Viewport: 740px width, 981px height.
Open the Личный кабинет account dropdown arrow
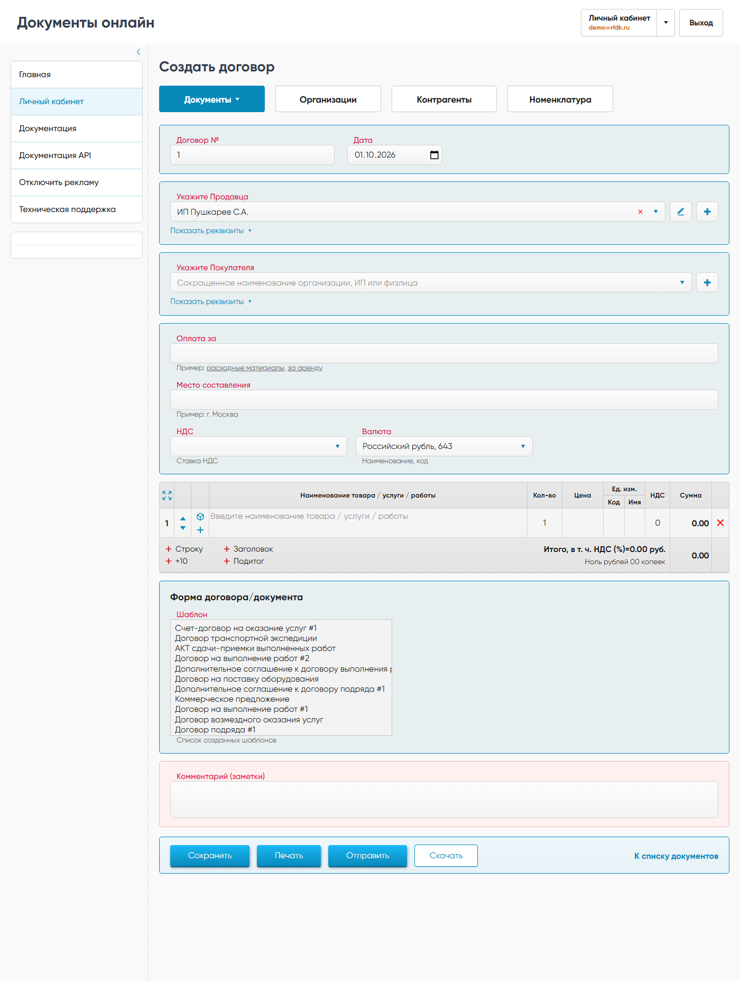coord(666,23)
